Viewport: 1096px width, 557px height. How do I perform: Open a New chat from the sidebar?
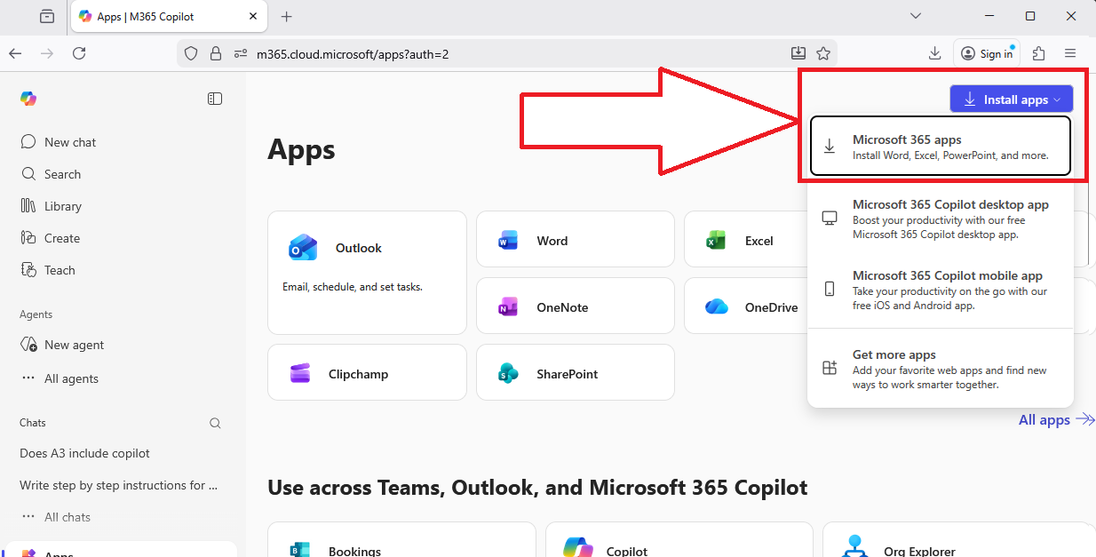tap(68, 141)
